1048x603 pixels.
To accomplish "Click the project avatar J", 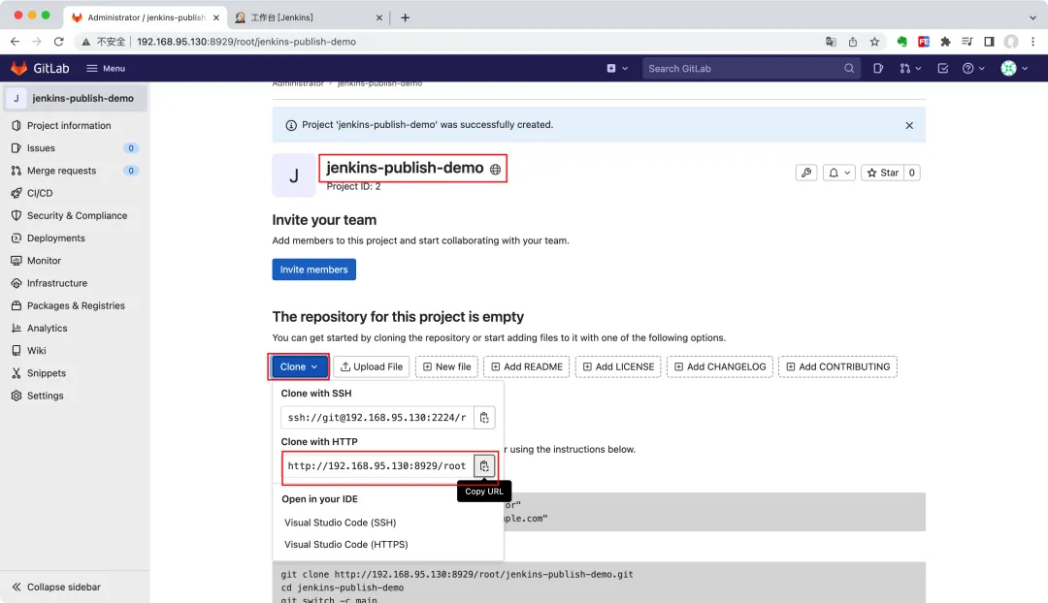I will (294, 175).
